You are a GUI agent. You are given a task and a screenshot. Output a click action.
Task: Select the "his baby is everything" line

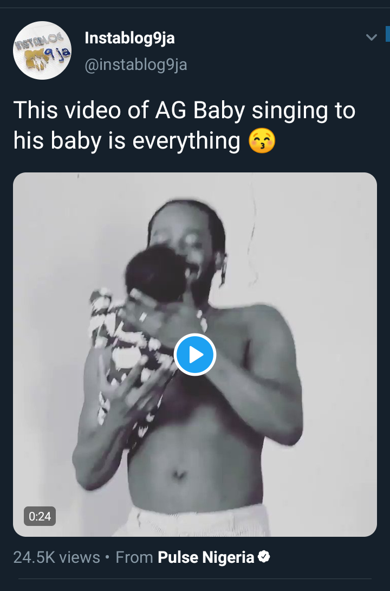pos(127,142)
